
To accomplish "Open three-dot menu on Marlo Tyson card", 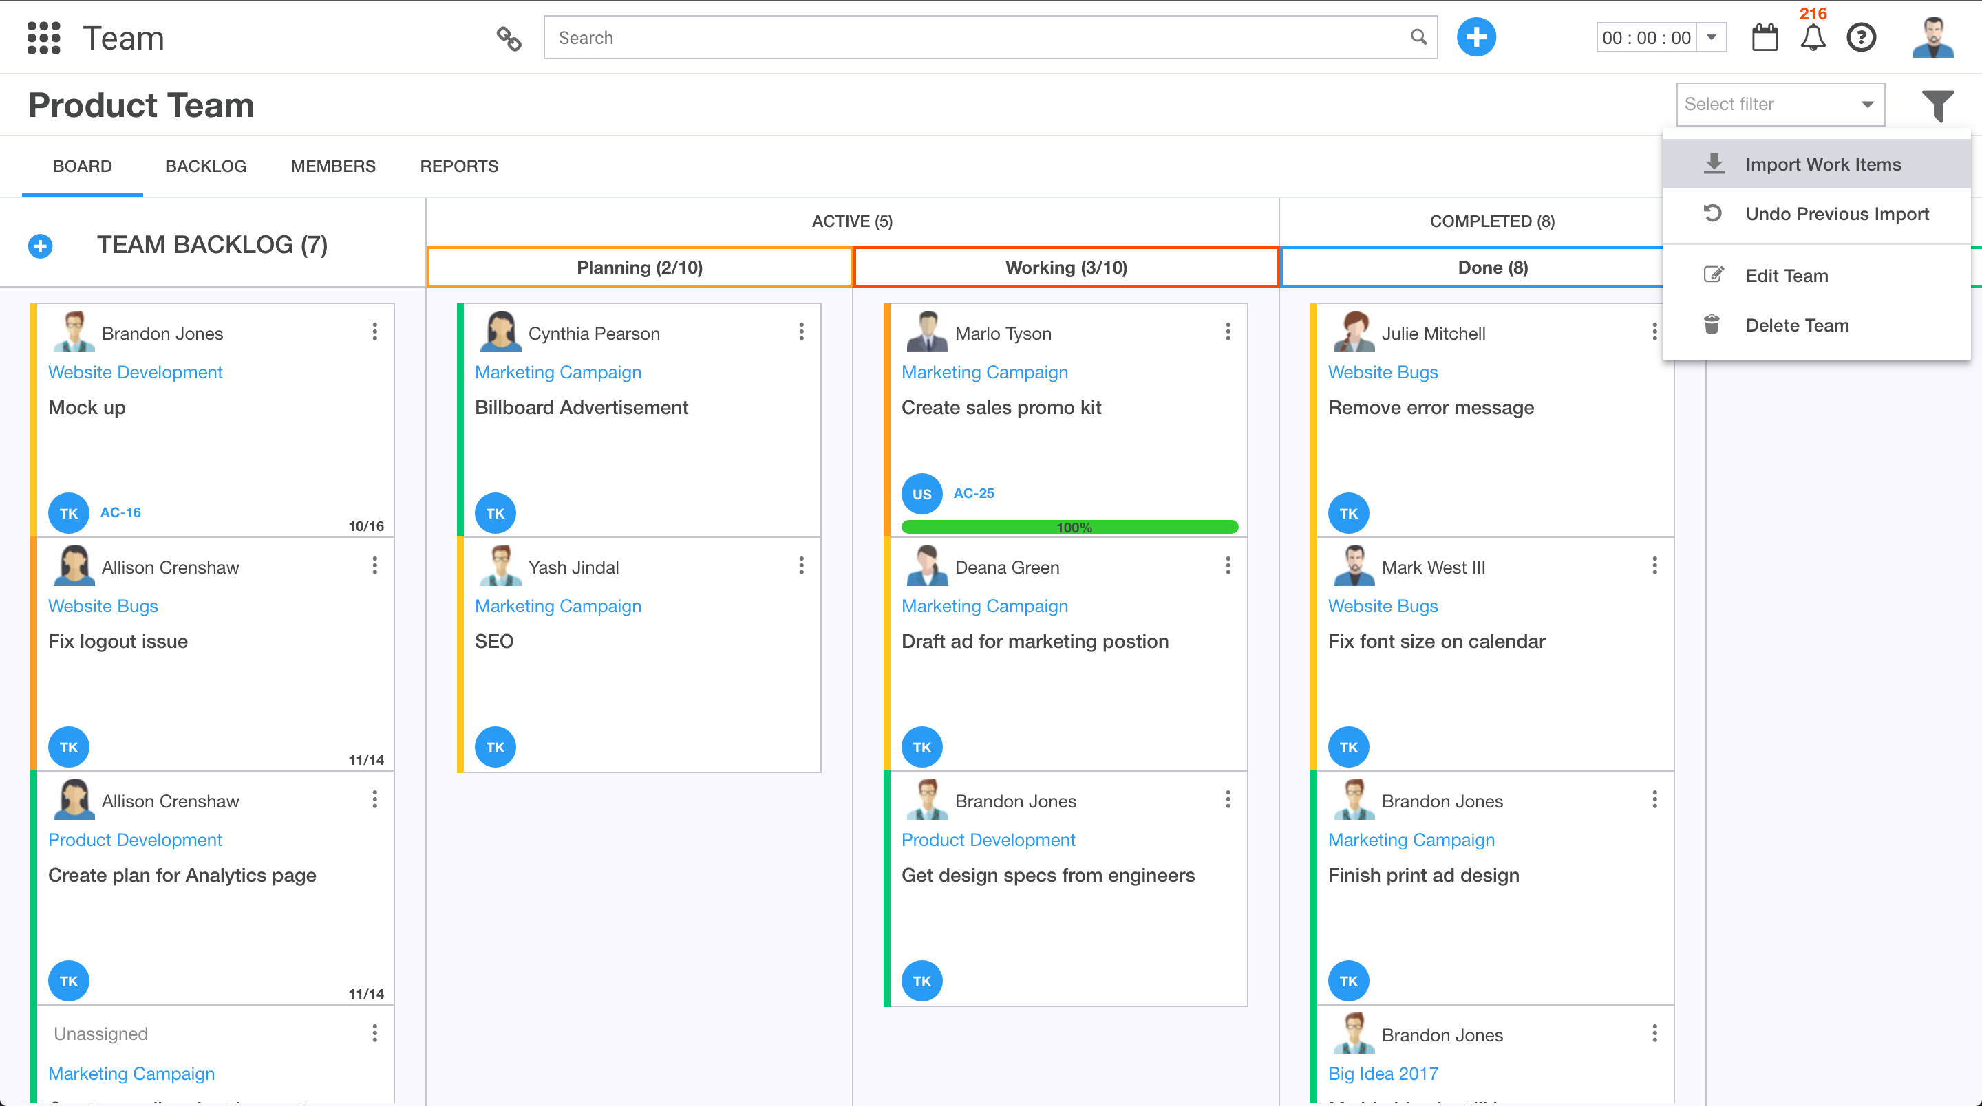I will tap(1227, 332).
